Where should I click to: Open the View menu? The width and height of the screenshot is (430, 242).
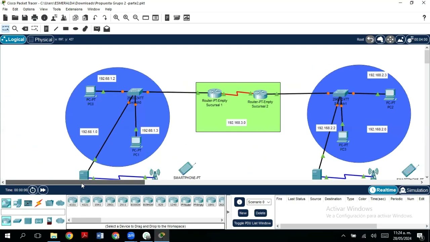[44, 9]
